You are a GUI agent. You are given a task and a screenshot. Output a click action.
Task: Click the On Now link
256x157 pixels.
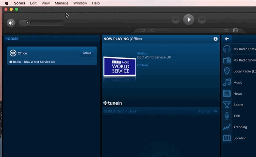[143, 65]
